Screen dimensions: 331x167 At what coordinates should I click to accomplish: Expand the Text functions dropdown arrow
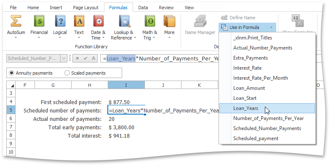pos(79,38)
